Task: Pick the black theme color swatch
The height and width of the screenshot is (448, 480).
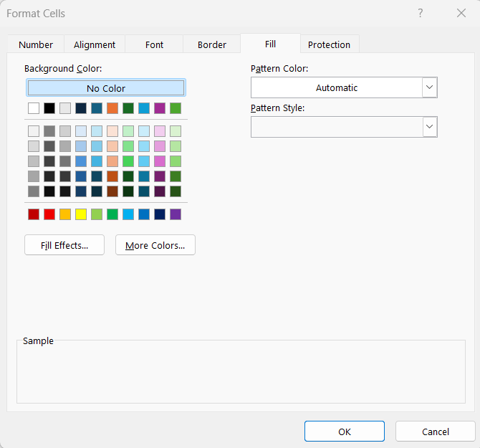Action: tap(49, 108)
